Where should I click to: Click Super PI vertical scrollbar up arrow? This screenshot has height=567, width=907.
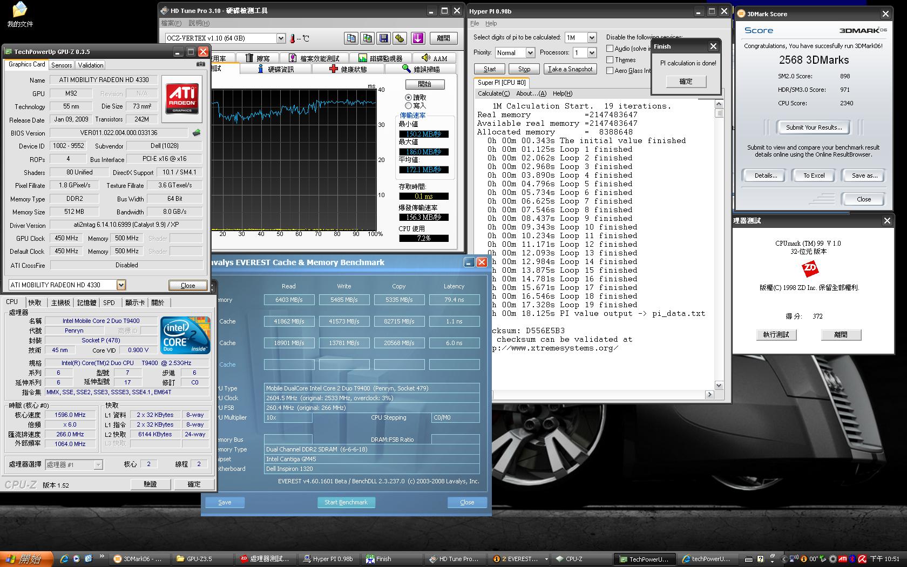point(719,104)
